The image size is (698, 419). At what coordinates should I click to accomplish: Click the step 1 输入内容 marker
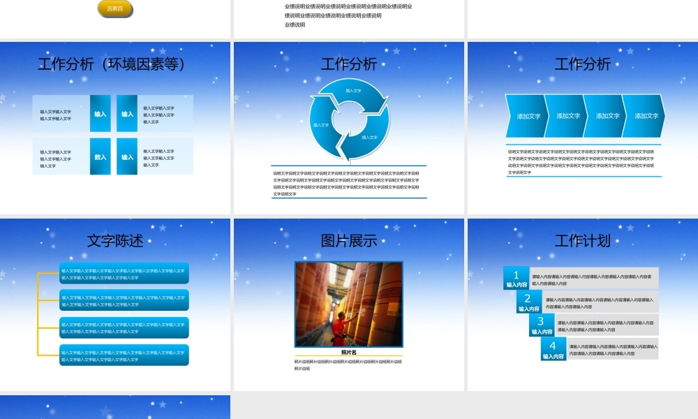[516, 278]
